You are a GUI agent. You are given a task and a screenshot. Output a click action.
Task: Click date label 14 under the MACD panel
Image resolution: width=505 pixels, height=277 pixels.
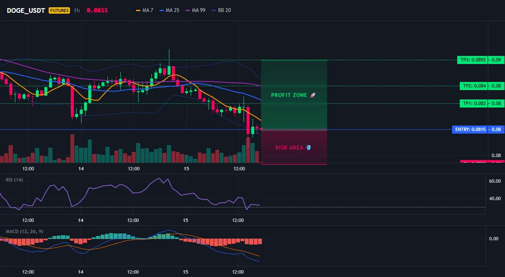tap(81, 272)
